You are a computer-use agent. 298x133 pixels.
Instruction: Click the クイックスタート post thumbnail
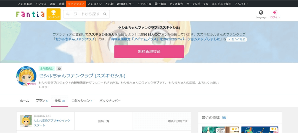[x=26, y=121]
